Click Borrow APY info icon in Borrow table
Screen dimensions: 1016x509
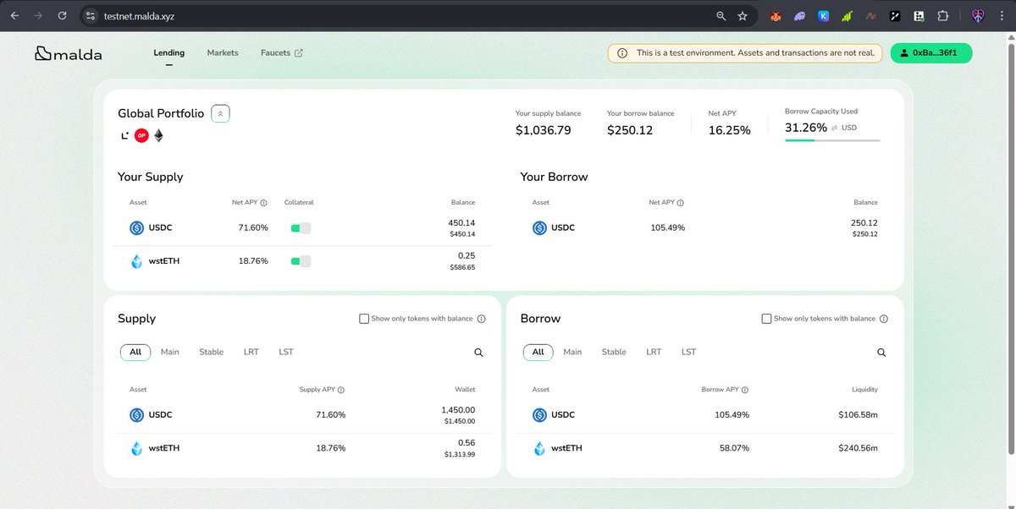744,390
